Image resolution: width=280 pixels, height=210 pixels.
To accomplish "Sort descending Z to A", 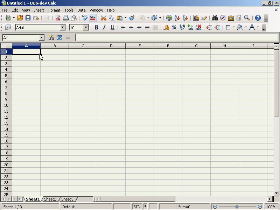I will tap(185, 18).
